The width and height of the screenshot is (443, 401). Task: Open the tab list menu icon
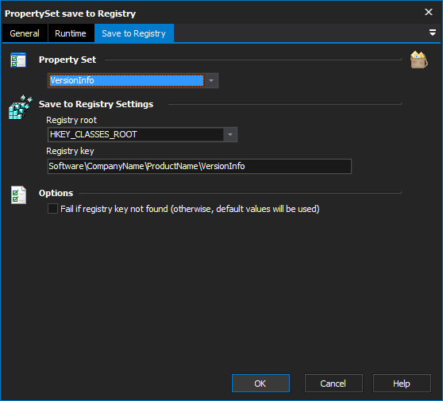pos(432,33)
